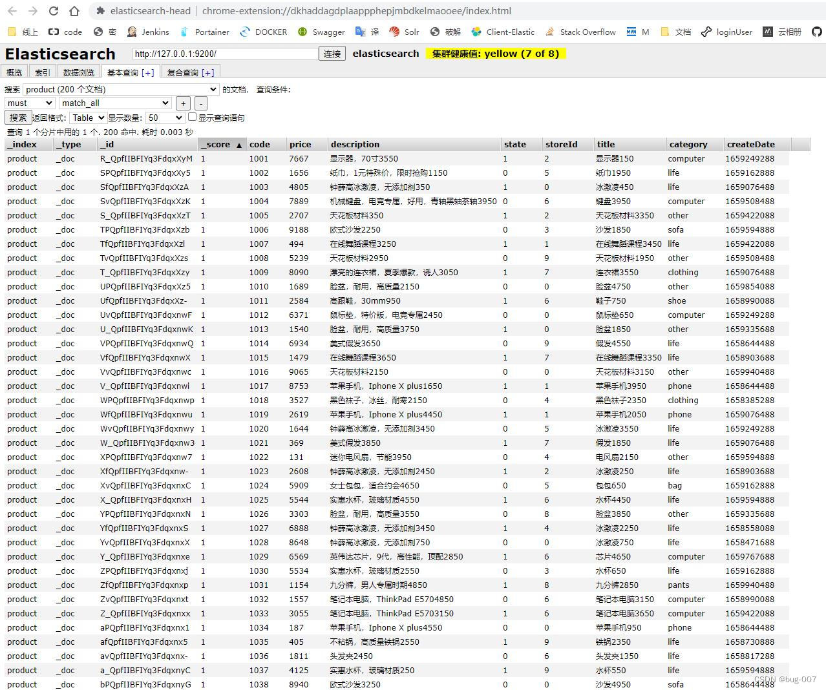
Task: Open the MDN bookmark labeled M
Action: [638, 32]
